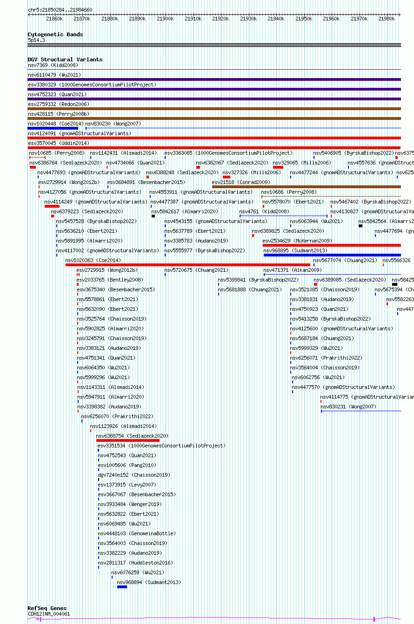Image resolution: width=414 pixels, height=624 pixels.
Task: Click red bar under nsv329065 (Mills2006)
Action: [278, 167]
